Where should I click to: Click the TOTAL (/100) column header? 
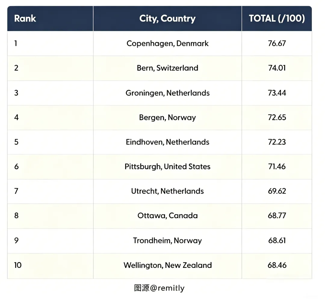tap(277, 19)
